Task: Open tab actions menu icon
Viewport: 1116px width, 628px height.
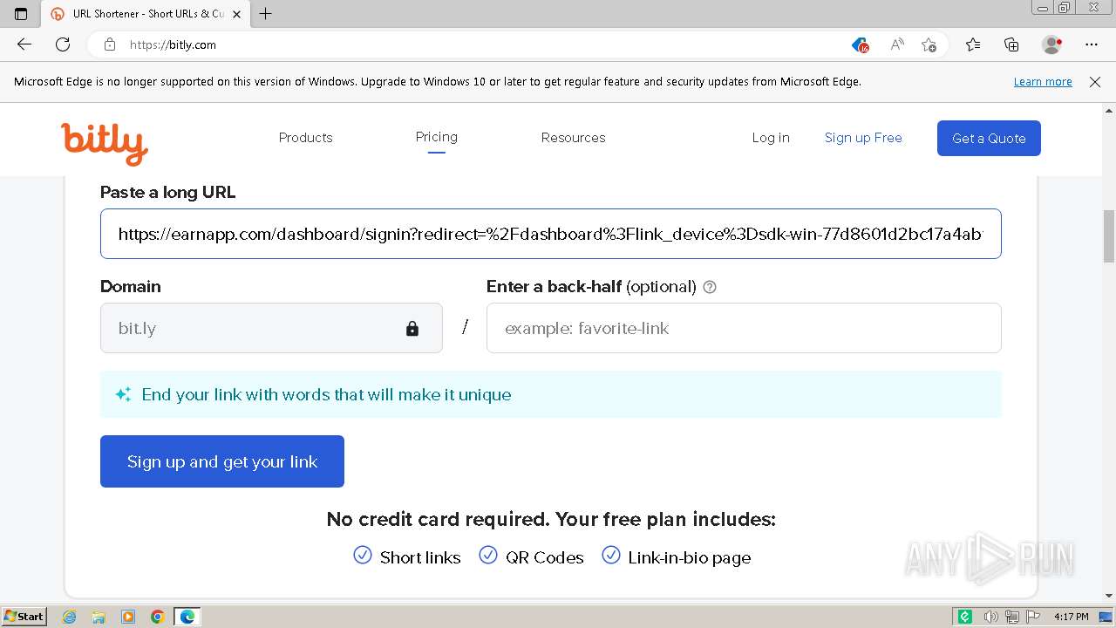Action: [x=21, y=14]
